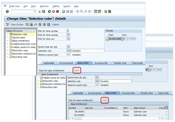Viewport: 175px width, 122px height.
Task: Click the yellow Help question mark icon
Action: pyautogui.click(x=106, y=12)
